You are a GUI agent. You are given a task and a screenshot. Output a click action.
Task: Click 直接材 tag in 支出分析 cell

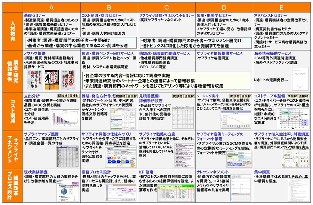point(74,96)
